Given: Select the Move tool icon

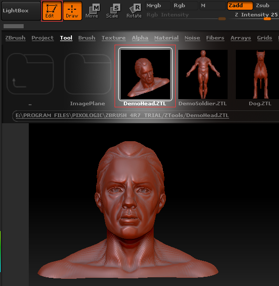Looking at the screenshot, I should [92, 11].
